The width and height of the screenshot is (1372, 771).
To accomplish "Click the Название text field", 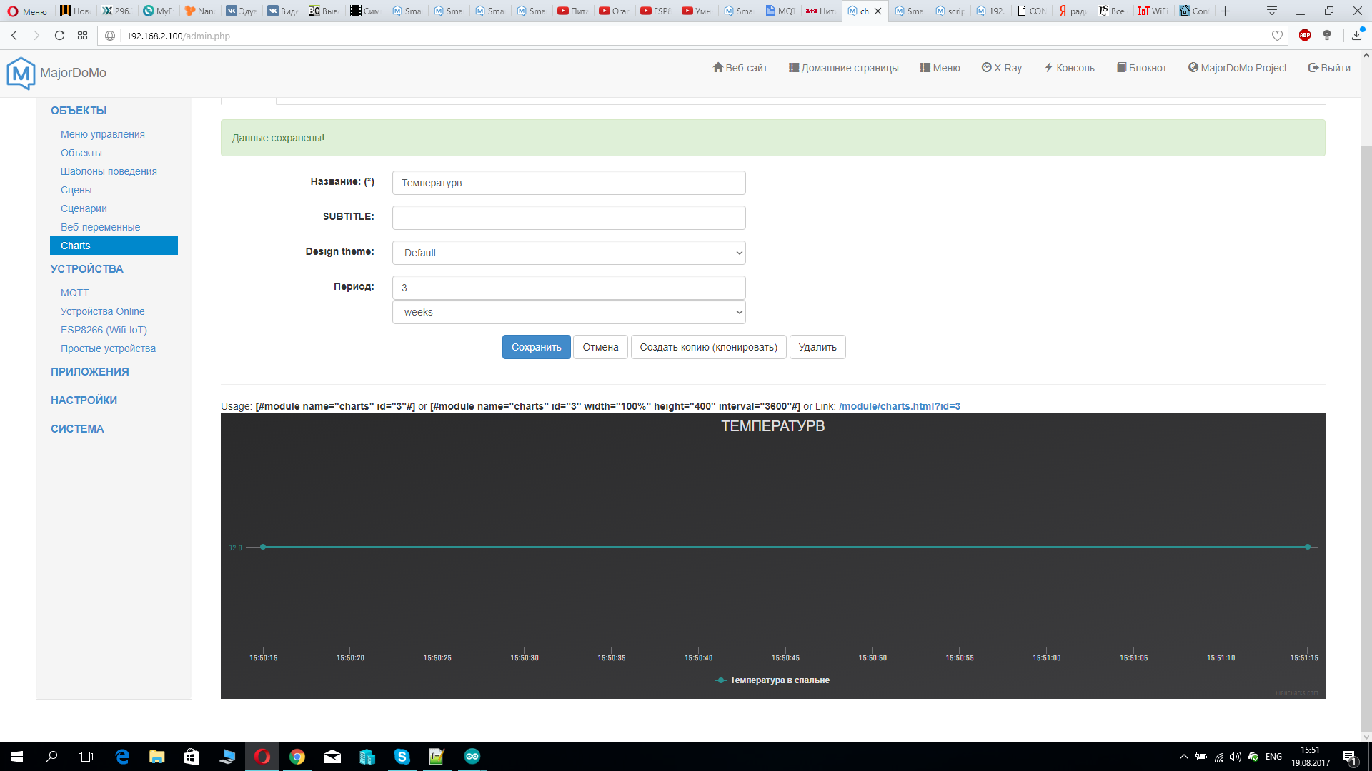I will [x=569, y=183].
